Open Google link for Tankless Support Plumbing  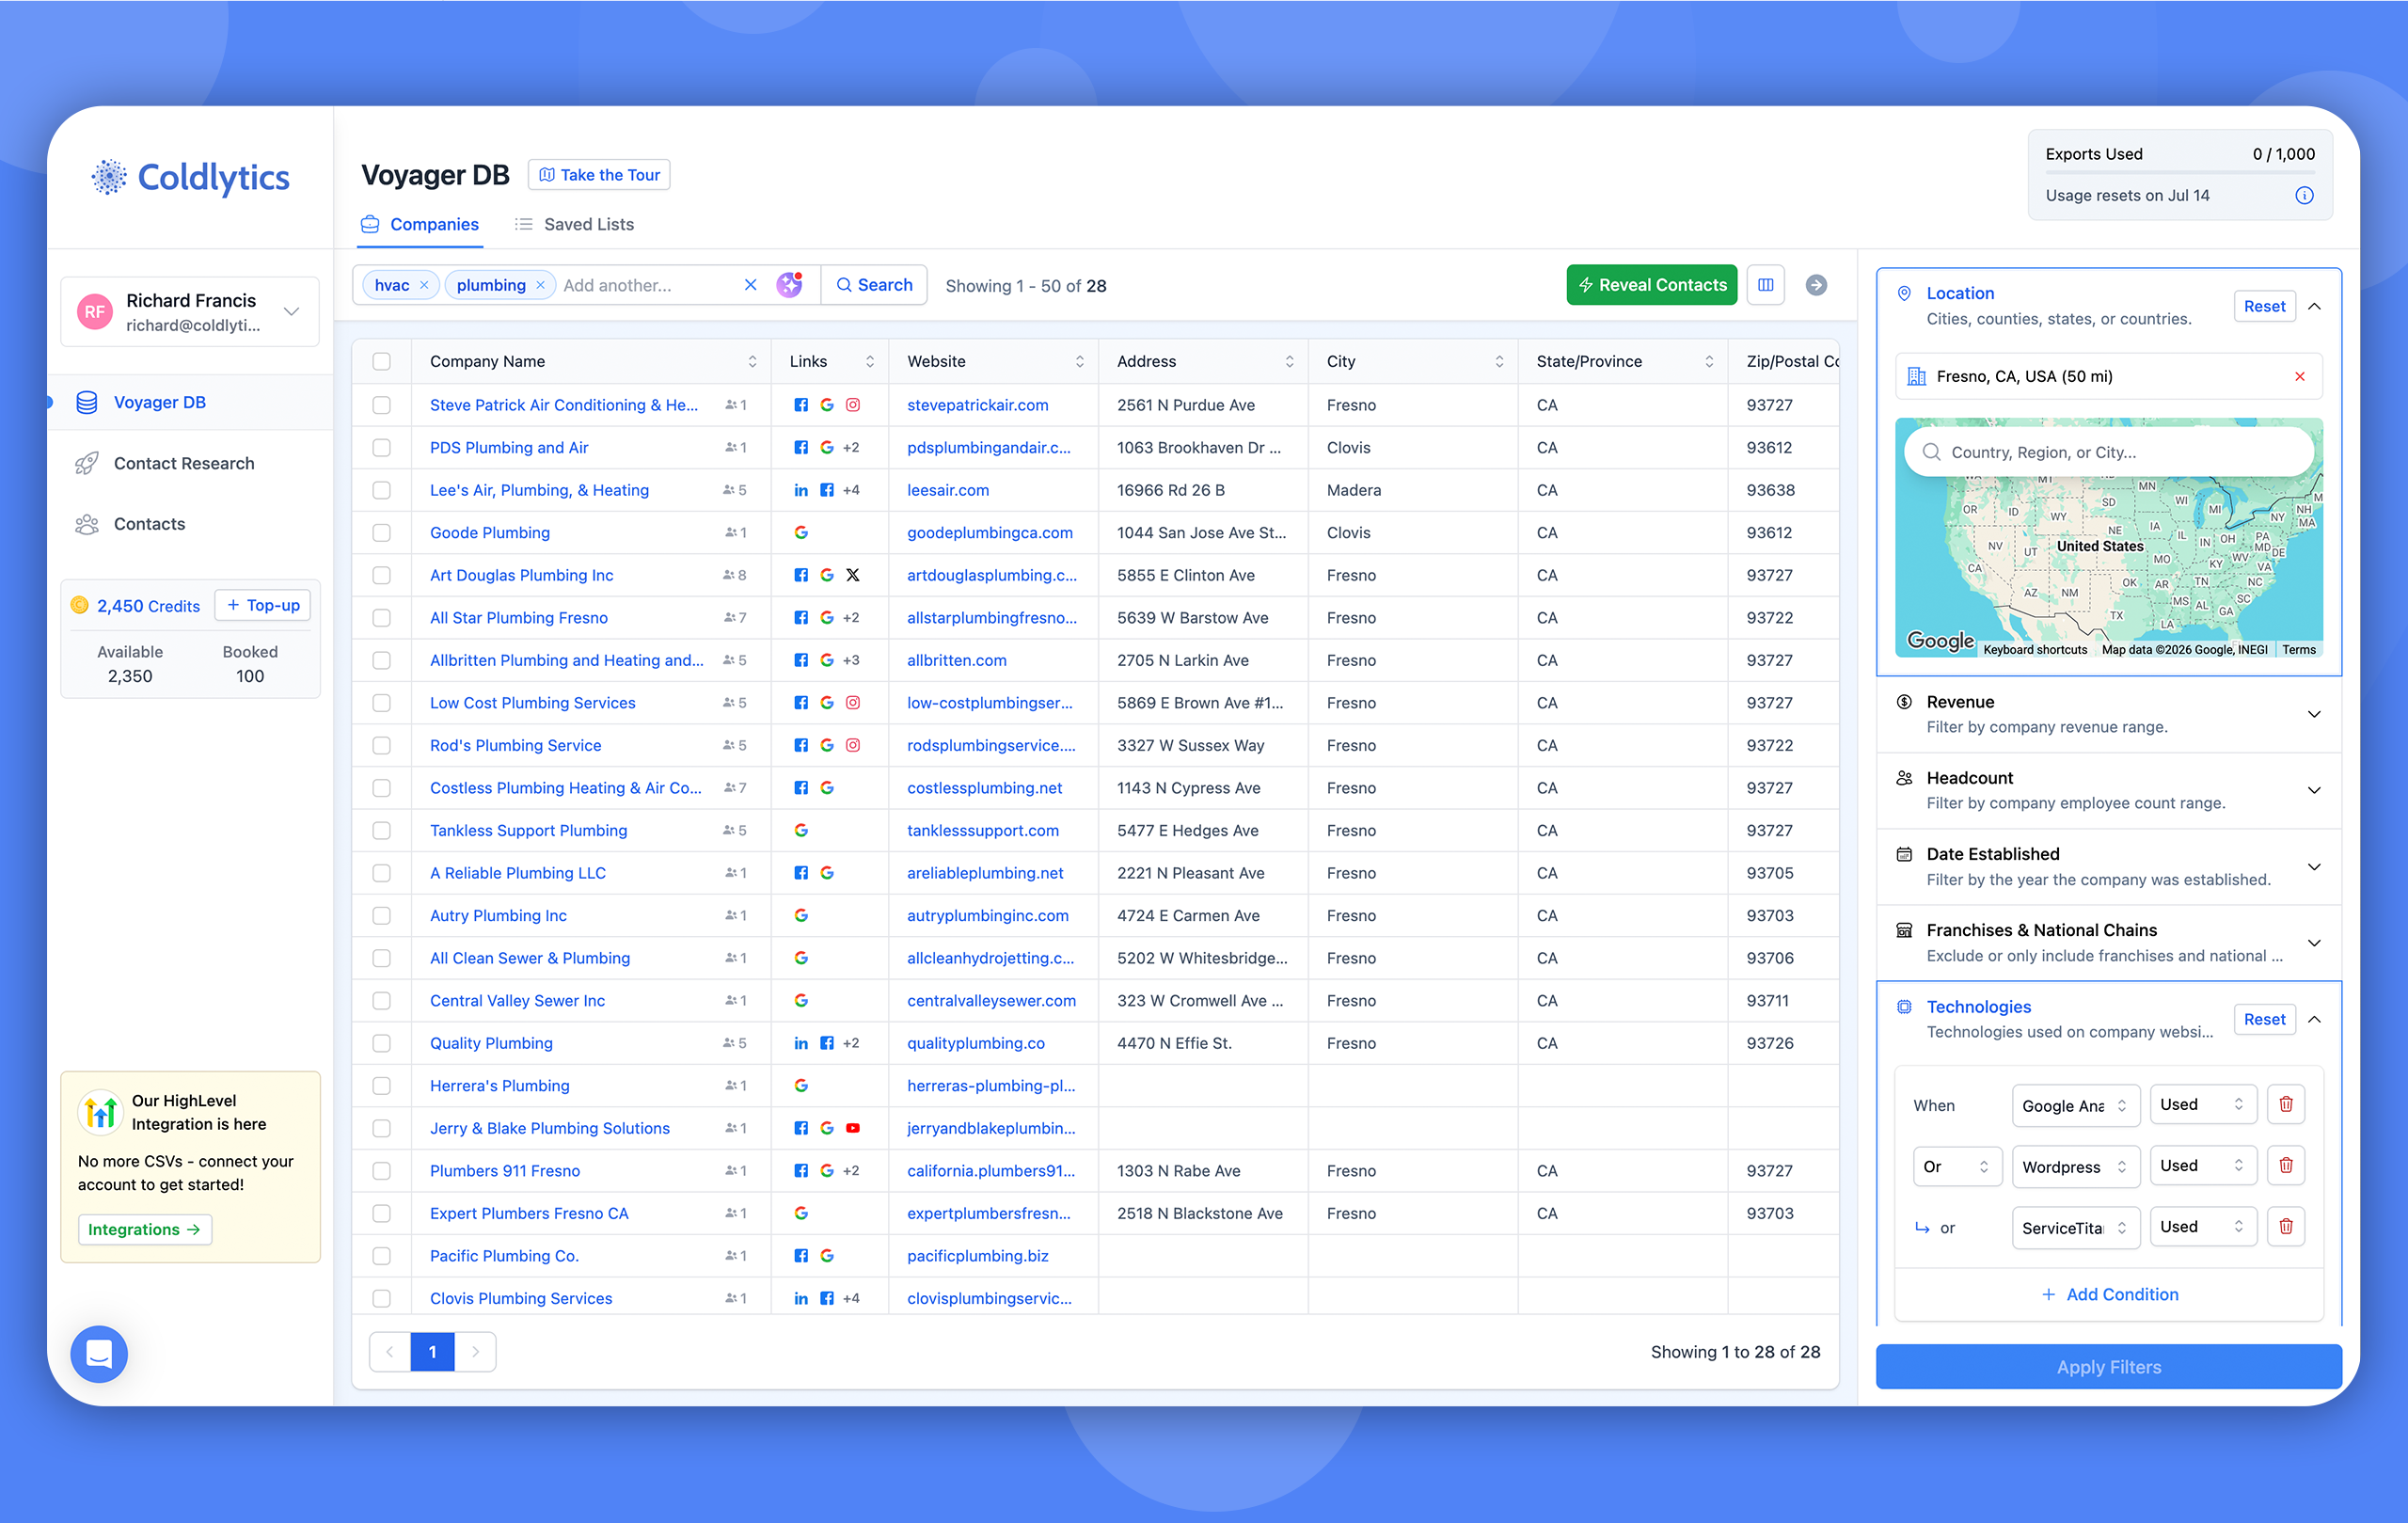pos(801,830)
